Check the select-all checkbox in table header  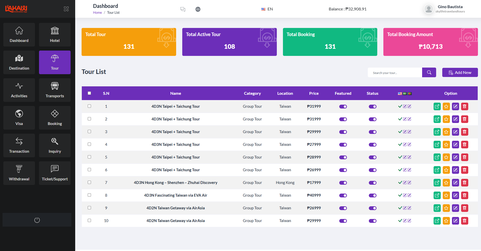[x=89, y=93]
